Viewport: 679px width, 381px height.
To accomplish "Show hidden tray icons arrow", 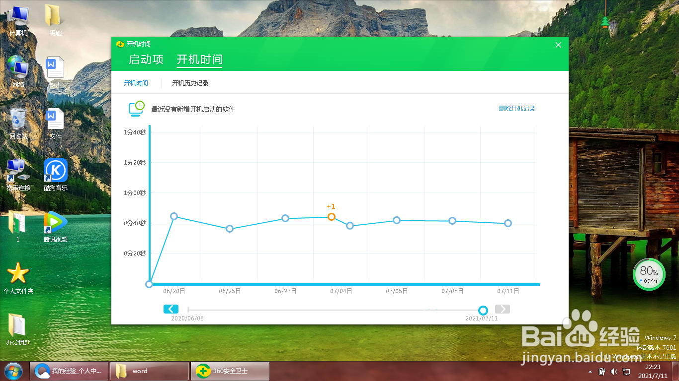I will 590,371.
